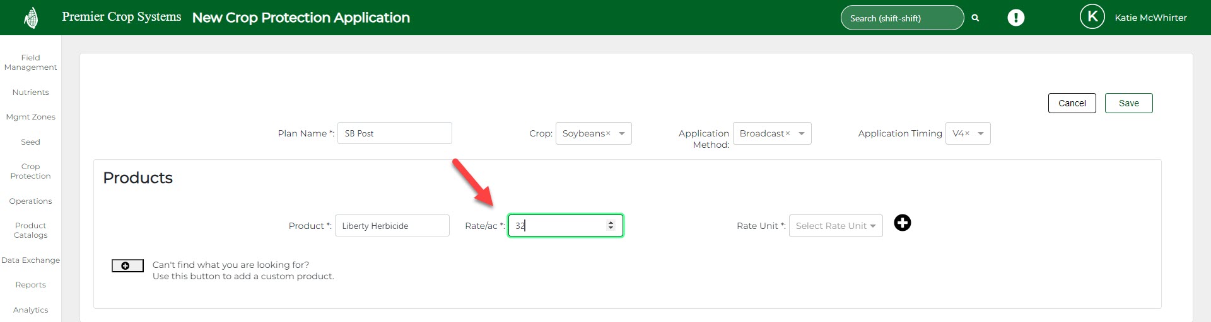Clear the Soybeans crop selection

tap(608, 133)
